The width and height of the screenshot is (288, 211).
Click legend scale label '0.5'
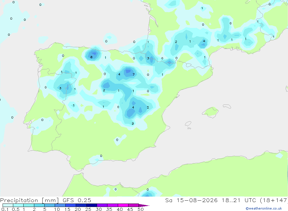(16, 209)
